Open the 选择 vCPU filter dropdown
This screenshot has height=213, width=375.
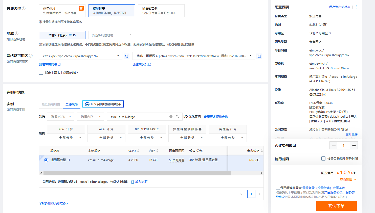(x=61, y=117)
